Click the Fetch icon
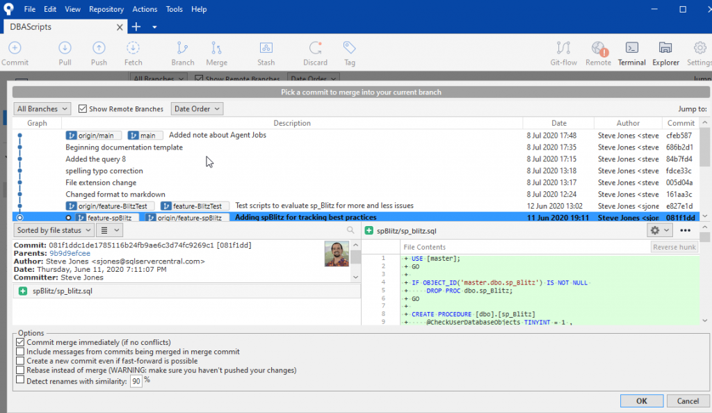This screenshot has height=413, width=712. pos(133,49)
